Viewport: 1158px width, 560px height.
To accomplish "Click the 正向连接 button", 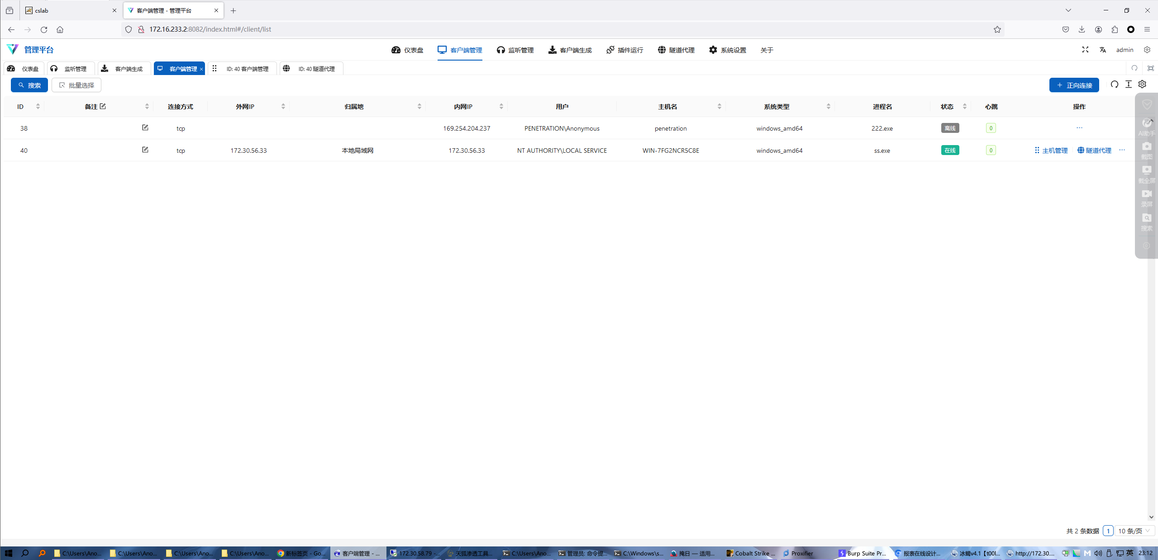I will point(1074,85).
